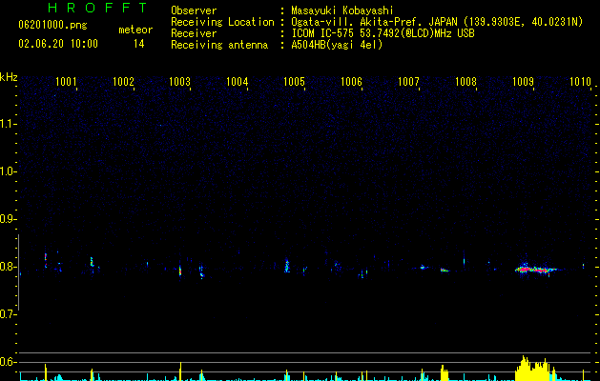600x381 pixels.
Task: Select the file name 06201000.png
Action: [x=52, y=26]
